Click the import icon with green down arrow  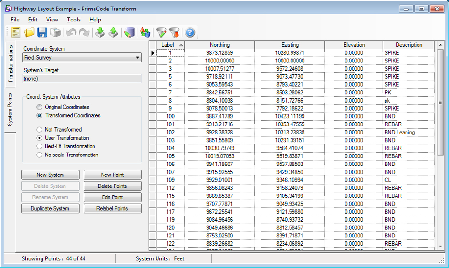click(100, 32)
